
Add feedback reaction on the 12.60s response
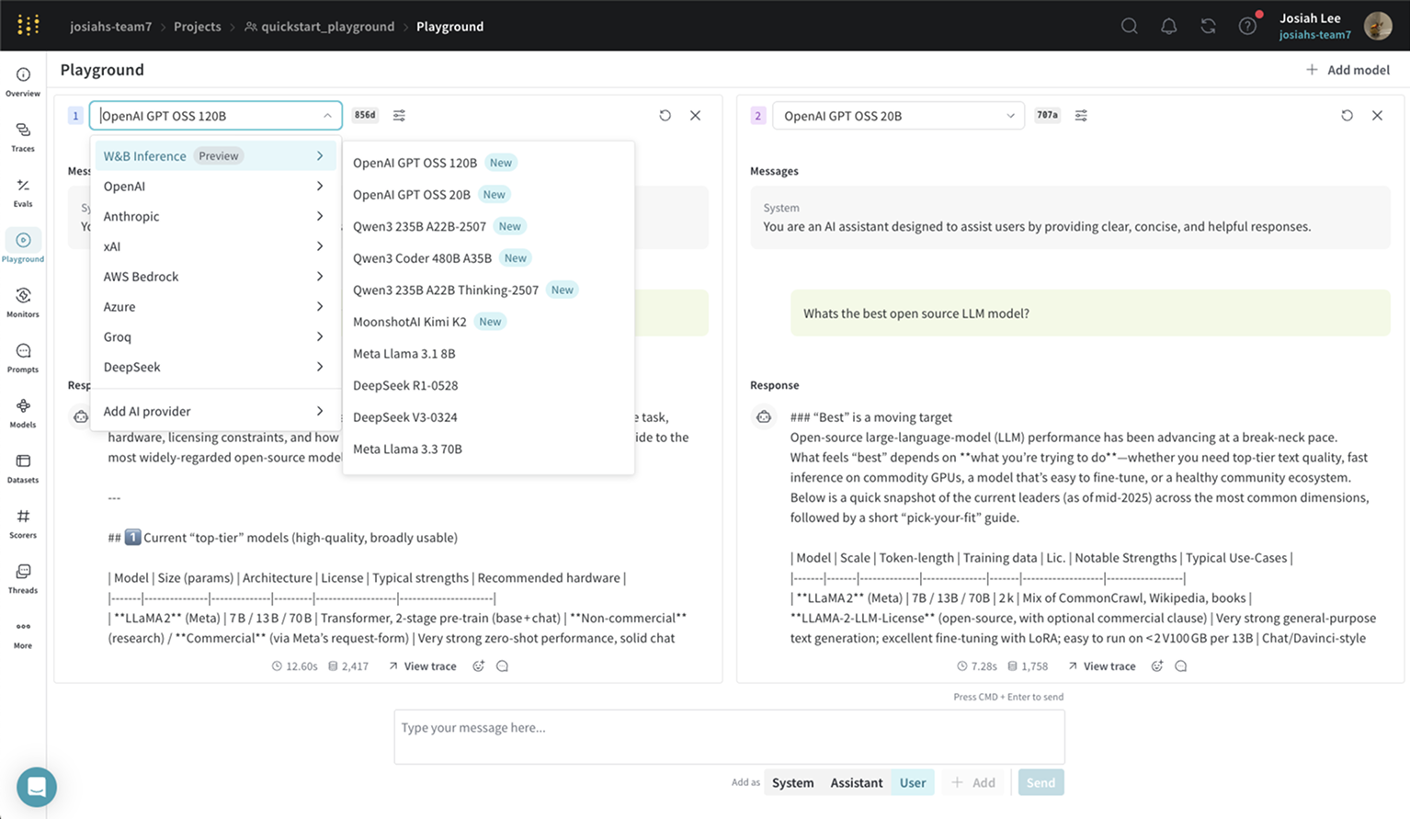coord(479,666)
